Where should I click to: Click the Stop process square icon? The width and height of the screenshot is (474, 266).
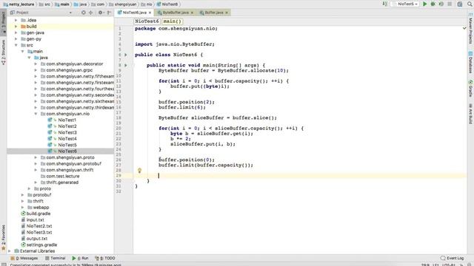click(450, 4)
